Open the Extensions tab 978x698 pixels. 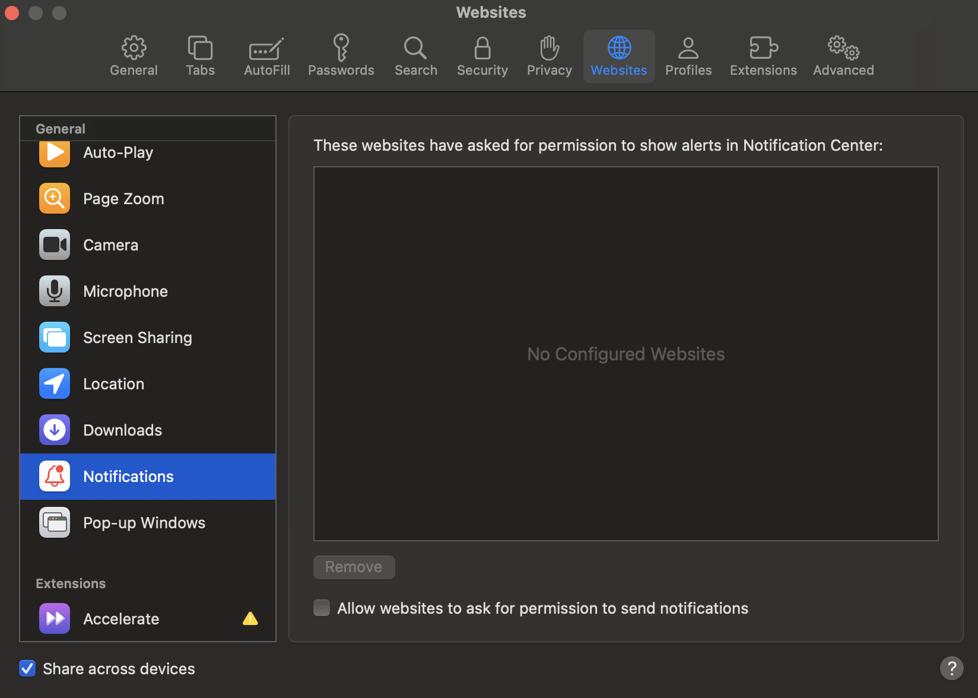tap(763, 56)
